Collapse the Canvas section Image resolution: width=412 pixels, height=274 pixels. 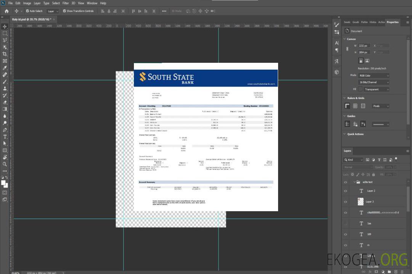point(344,39)
